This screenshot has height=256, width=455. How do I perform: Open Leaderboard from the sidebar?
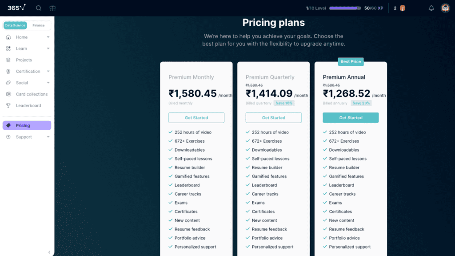click(28, 106)
